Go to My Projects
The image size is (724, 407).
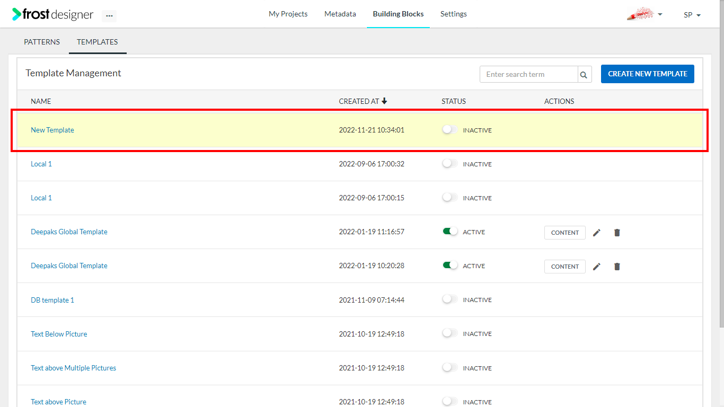288,14
